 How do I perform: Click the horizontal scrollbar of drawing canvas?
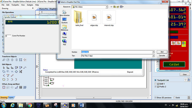tap(94, 98)
